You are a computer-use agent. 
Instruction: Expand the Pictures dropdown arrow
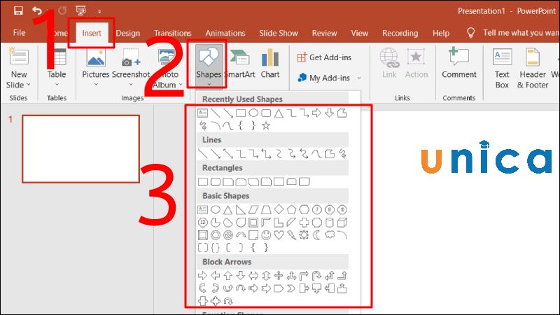96,85
